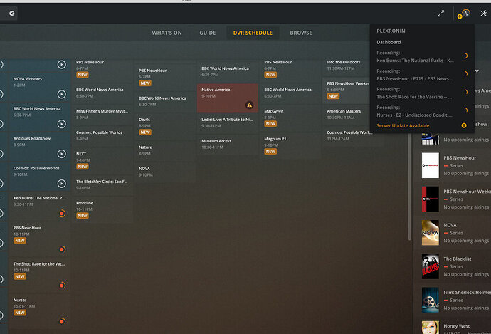The height and width of the screenshot is (334, 491).
Task: Click the schedule vertical scrollbar
Action: click(410, 188)
